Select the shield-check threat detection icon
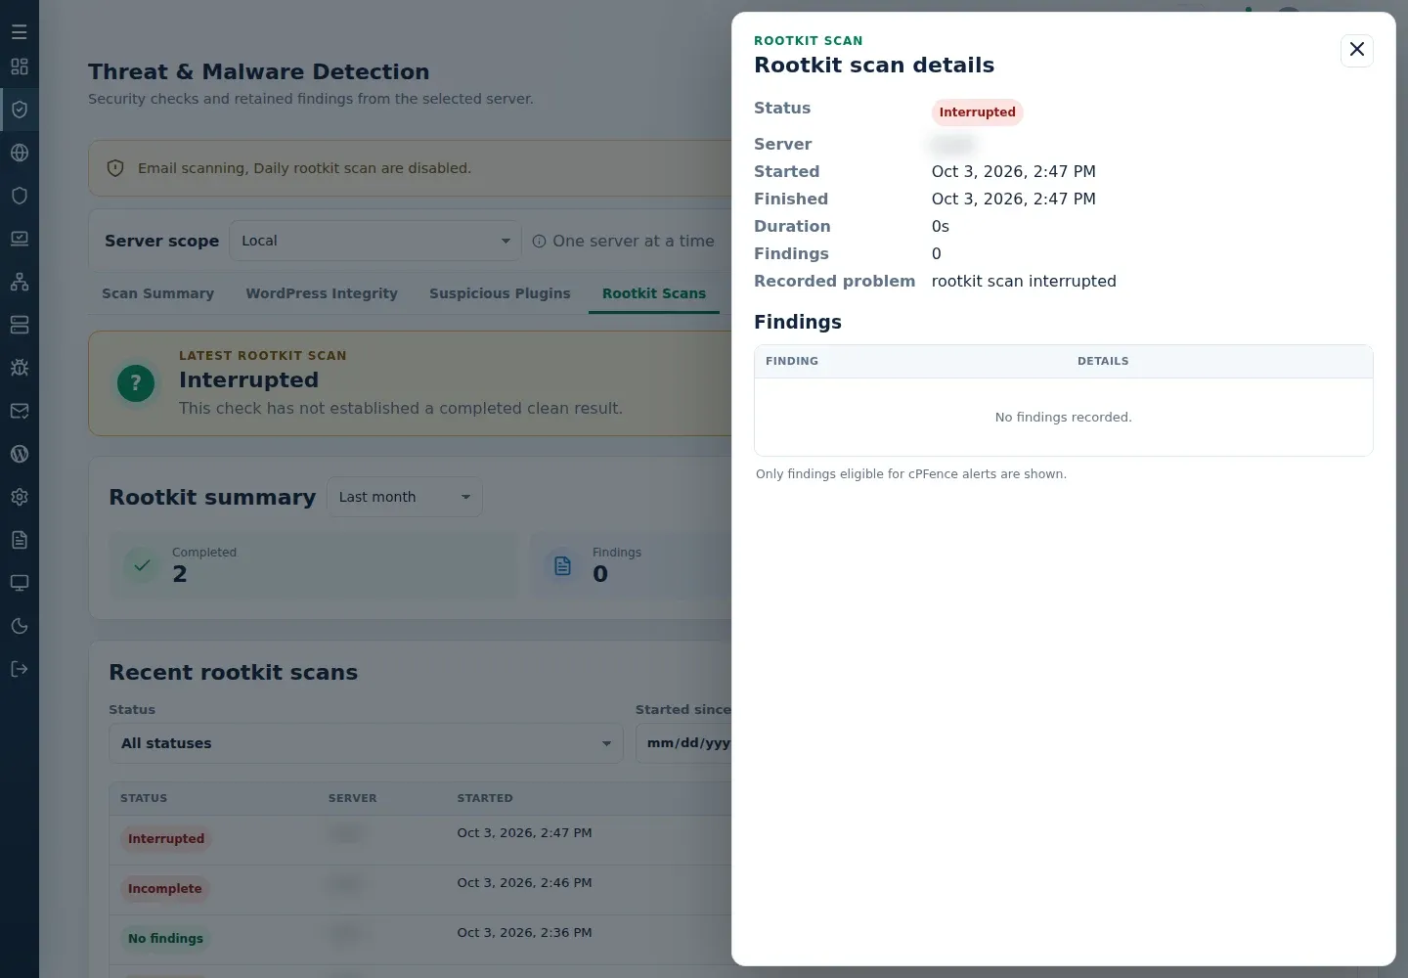 click(20, 110)
